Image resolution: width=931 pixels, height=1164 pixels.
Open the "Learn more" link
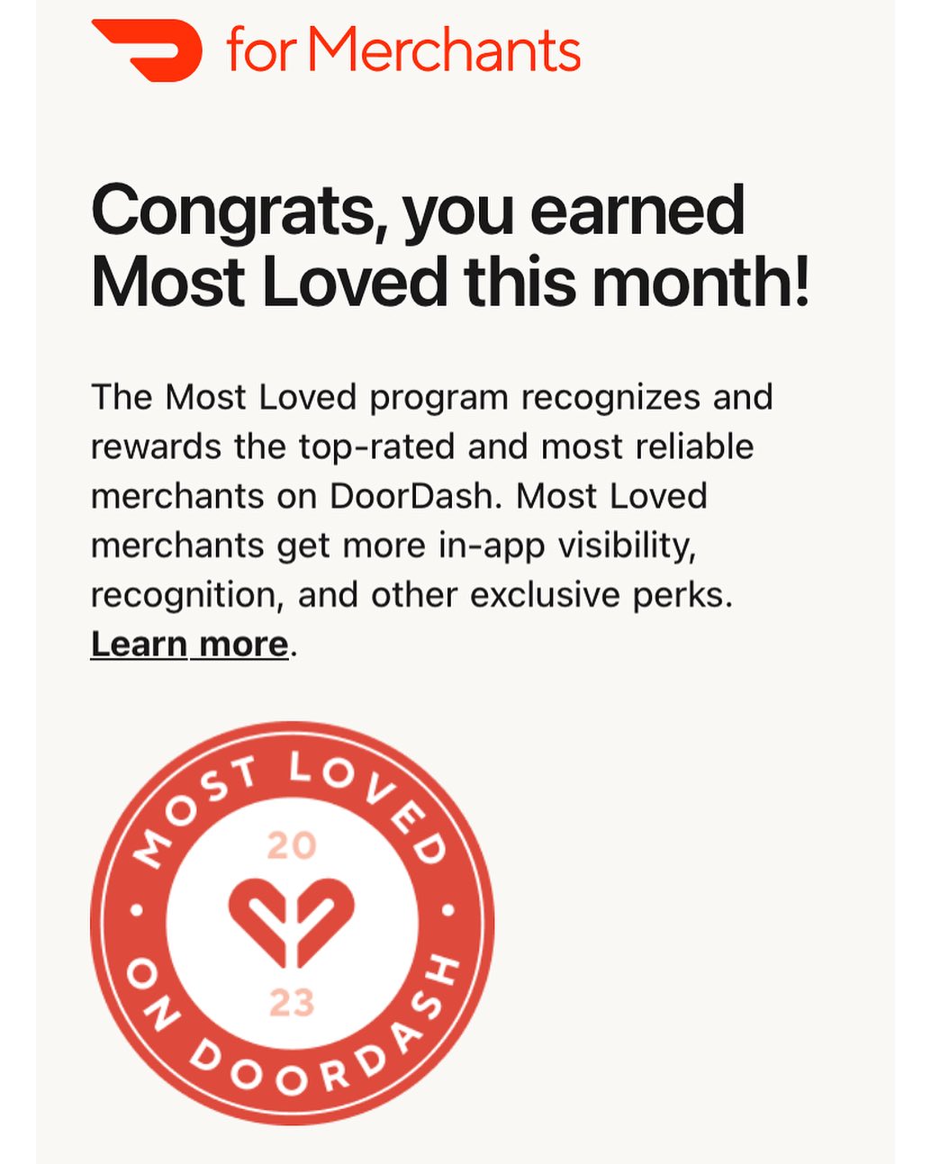click(x=190, y=645)
